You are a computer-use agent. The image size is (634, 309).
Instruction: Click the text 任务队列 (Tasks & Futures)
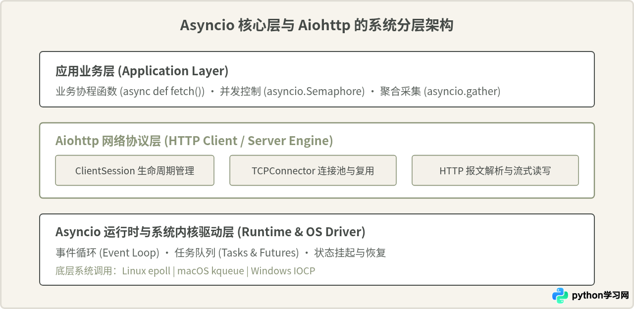click(x=237, y=253)
